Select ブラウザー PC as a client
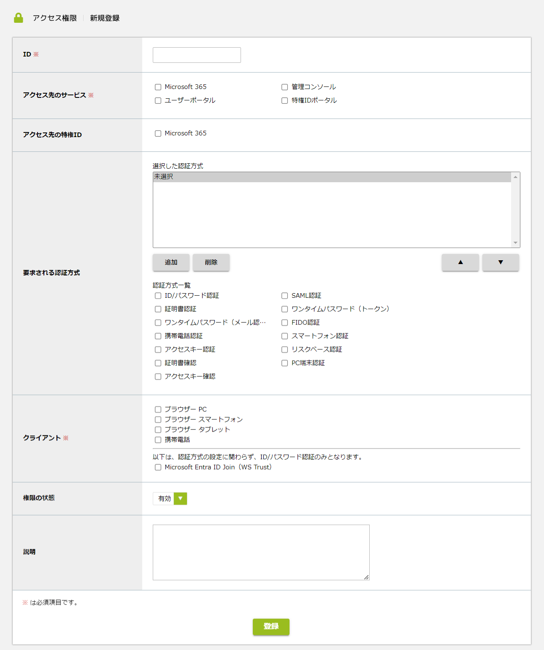Viewport: 544px width, 650px height. (x=158, y=409)
